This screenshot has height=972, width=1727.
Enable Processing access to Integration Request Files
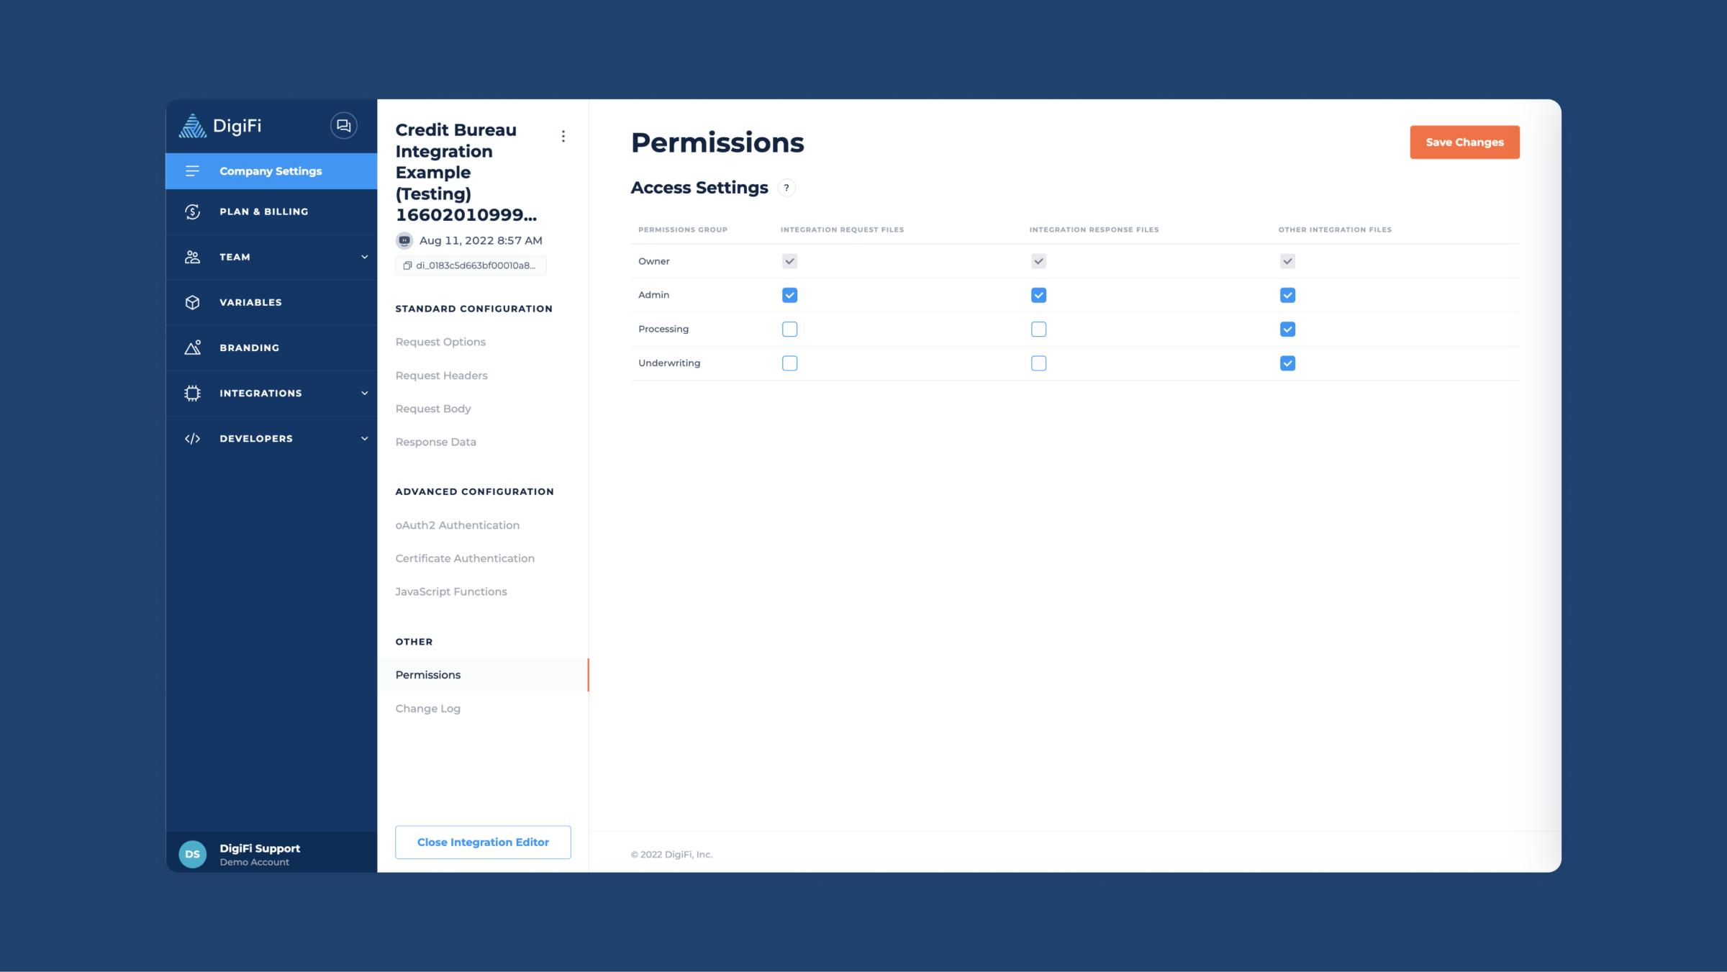click(x=789, y=329)
